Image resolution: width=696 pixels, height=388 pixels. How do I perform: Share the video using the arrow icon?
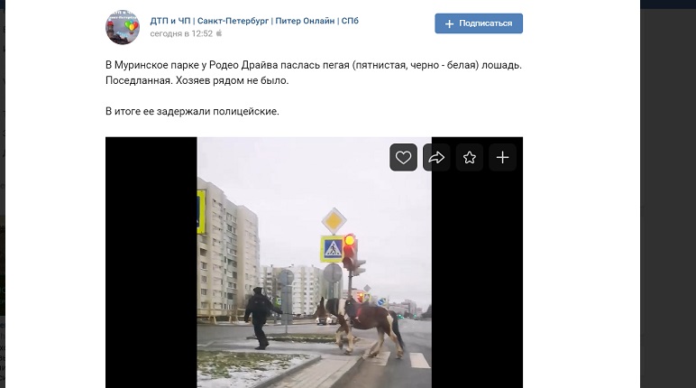pyautogui.click(x=436, y=157)
